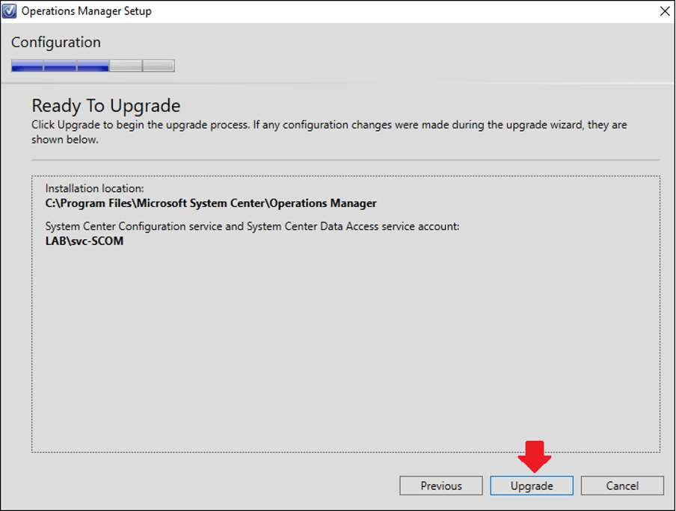Click the Operations Manager Setup title bar icon
Viewport: 676px width, 511px height.
tap(10, 10)
